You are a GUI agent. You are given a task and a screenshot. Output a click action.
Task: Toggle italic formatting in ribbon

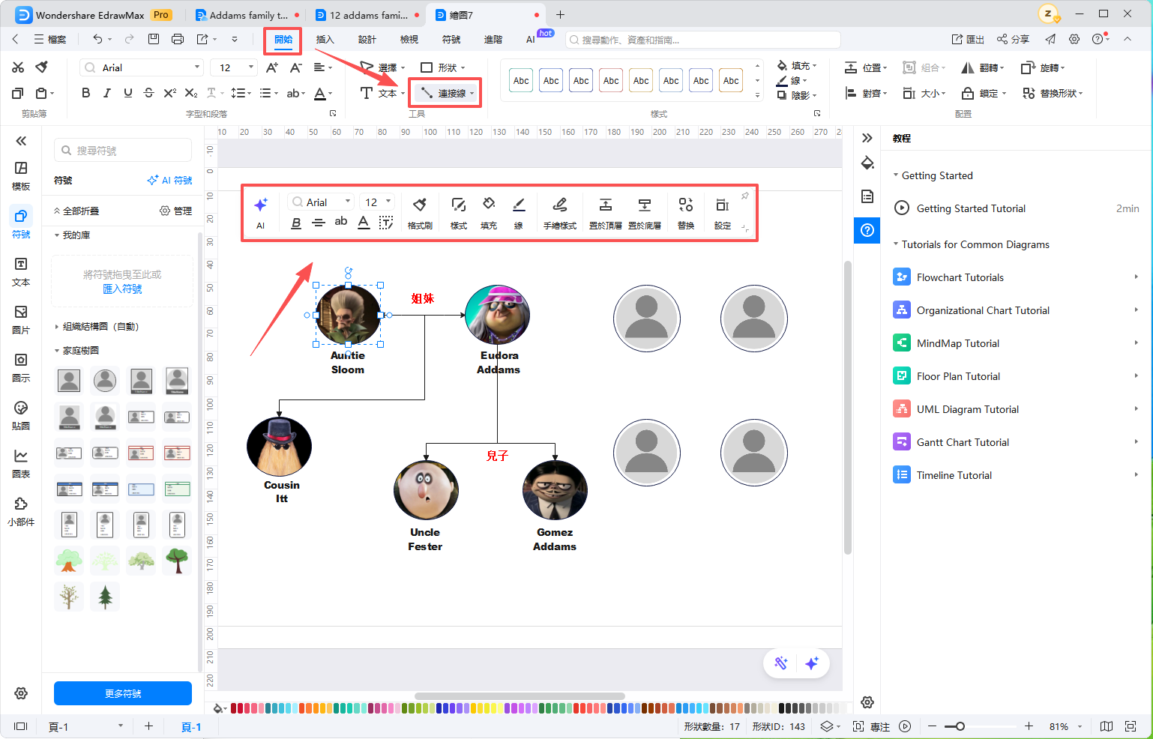(x=106, y=93)
